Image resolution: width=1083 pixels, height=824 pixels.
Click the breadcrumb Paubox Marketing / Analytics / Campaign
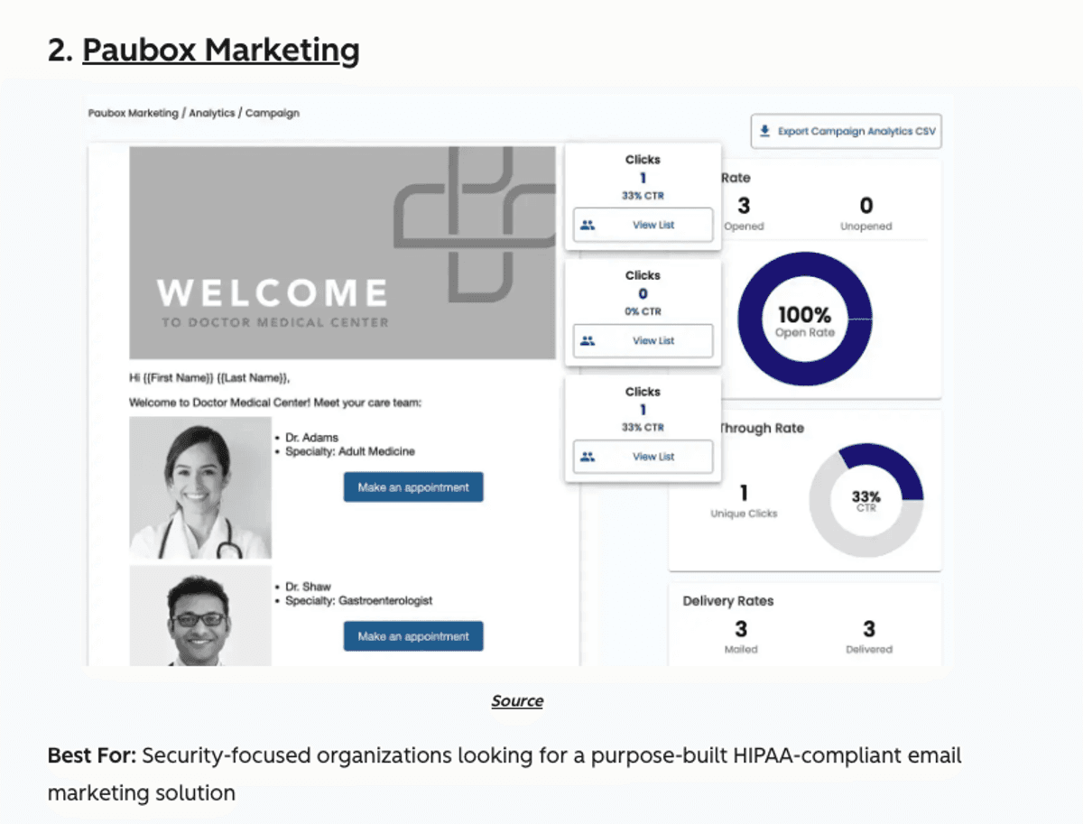pos(194,114)
